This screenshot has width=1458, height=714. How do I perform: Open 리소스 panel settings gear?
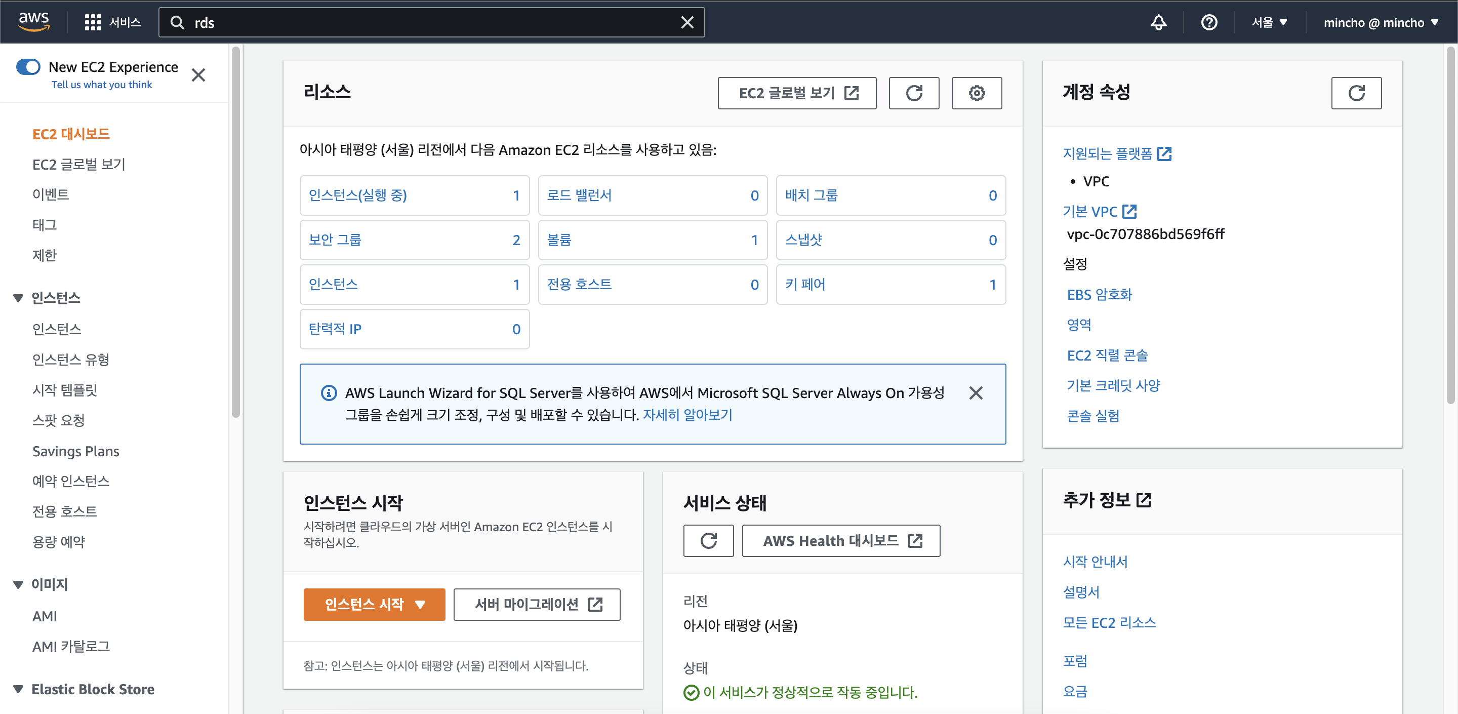point(977,93)
